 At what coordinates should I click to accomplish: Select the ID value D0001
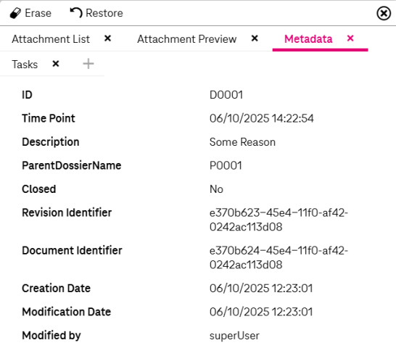(226, 95)
